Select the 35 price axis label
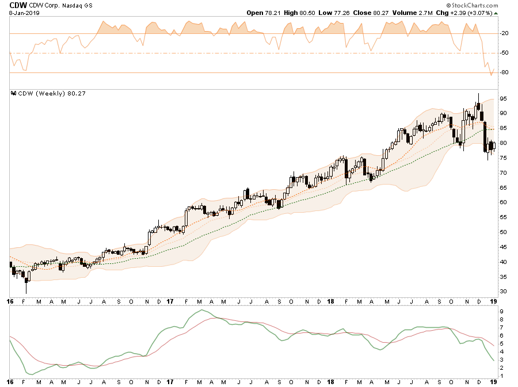 [x=504, y=277]
